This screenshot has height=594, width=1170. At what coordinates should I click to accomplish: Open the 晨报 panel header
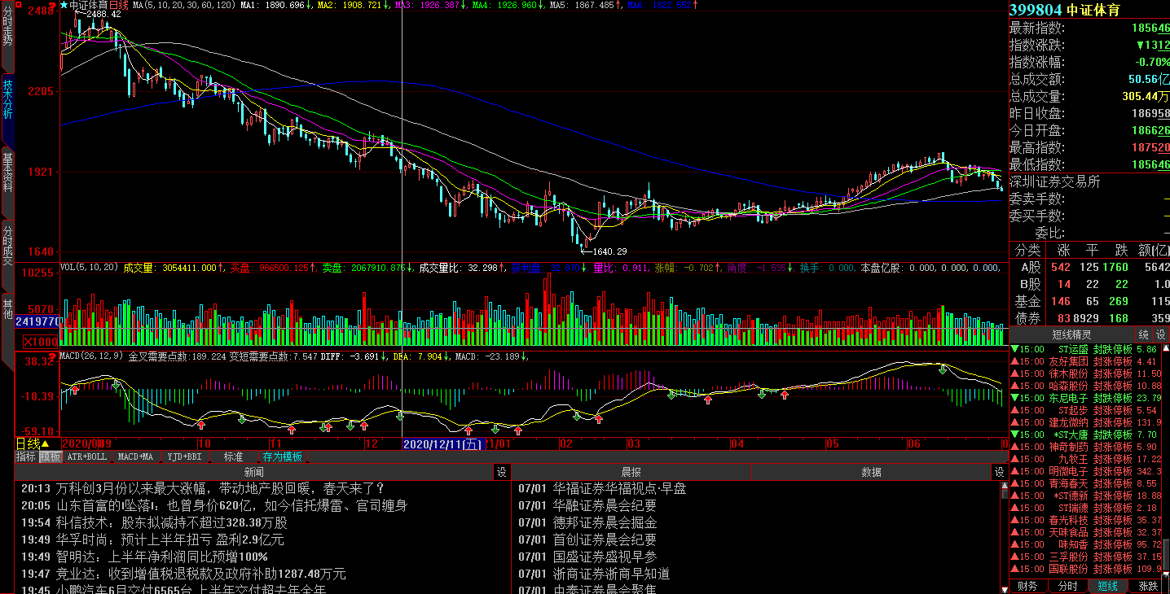point(631,472)
